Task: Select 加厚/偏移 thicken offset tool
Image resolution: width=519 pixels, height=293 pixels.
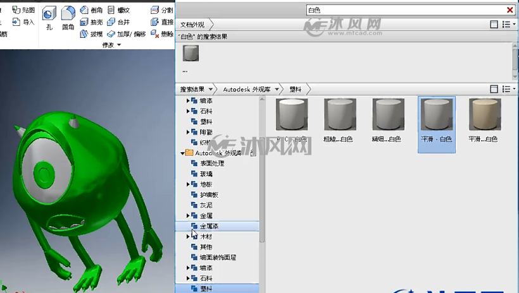Action: (127, 33)
